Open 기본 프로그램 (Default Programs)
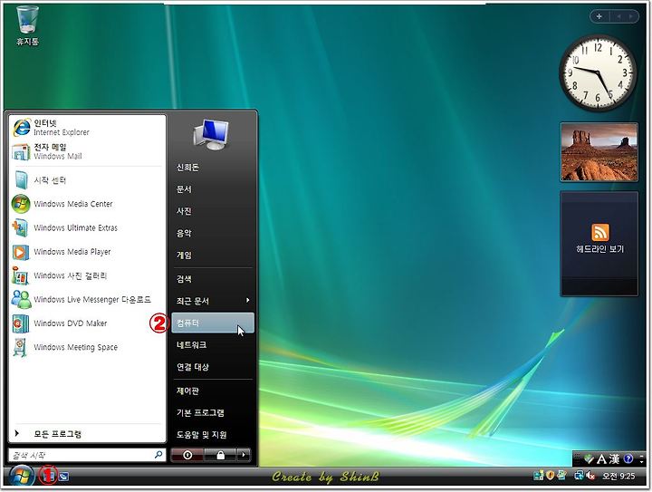The width and height of the screenshot is (652, 492). (x=213, y=412)
